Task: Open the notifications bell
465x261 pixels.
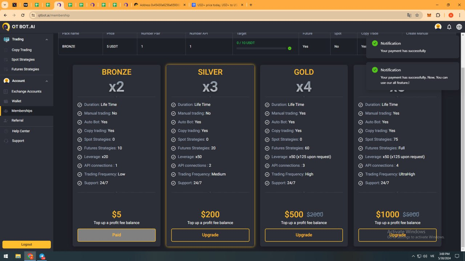Action: pyautogui.click(x=449, y=27)
